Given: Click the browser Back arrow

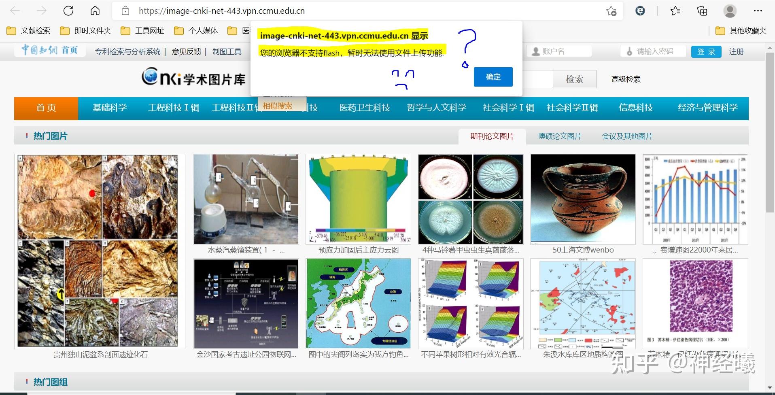Looking at the screenshot, I should (x=15, y=11).
